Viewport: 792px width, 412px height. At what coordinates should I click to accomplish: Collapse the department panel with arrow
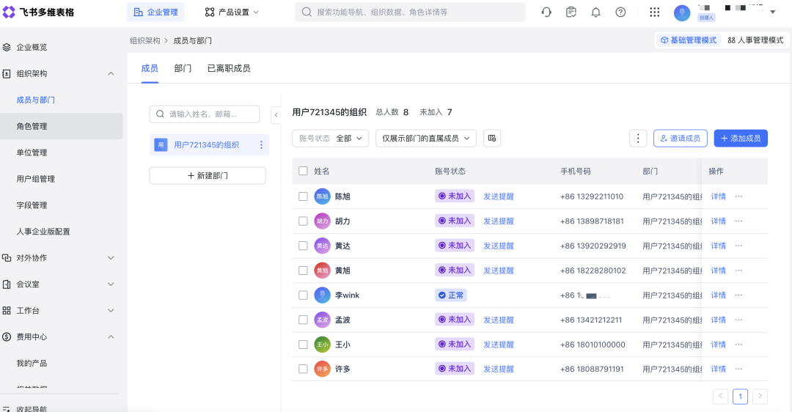point(276,114)
